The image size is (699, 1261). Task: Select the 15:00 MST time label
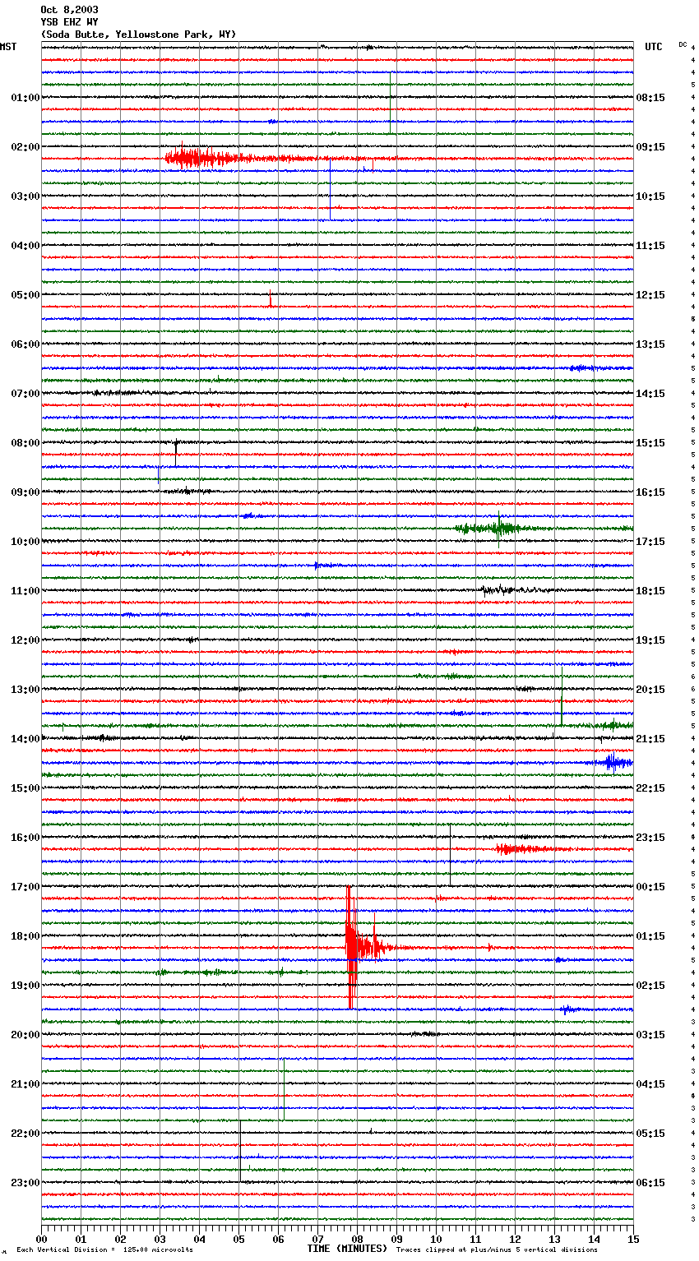25,788
